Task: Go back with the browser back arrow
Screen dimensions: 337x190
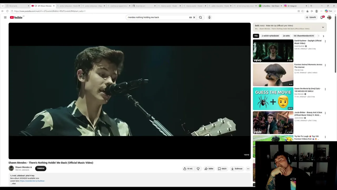Action: pyautogui.click(x=3, y=11)
